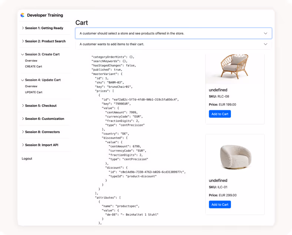The width and height of the screenshot is (292, 235).
Task: Add SKU RLC-08 chair to cart
Action: pyautogui.click(x=220, y=114)
